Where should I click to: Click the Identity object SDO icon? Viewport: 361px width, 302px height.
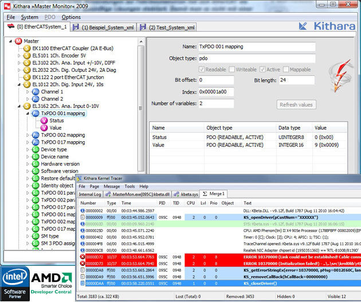point(36,185)
